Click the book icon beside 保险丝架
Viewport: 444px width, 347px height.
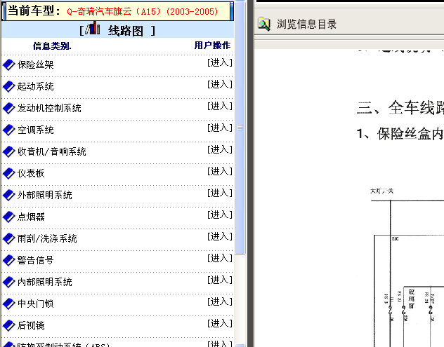[8, 64]
